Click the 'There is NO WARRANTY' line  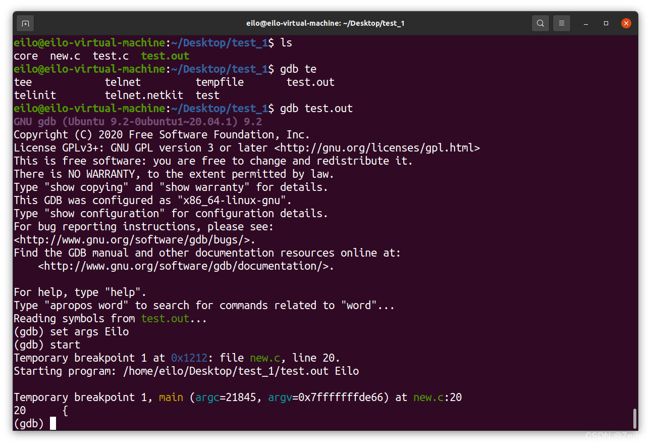tap(174, 174)
